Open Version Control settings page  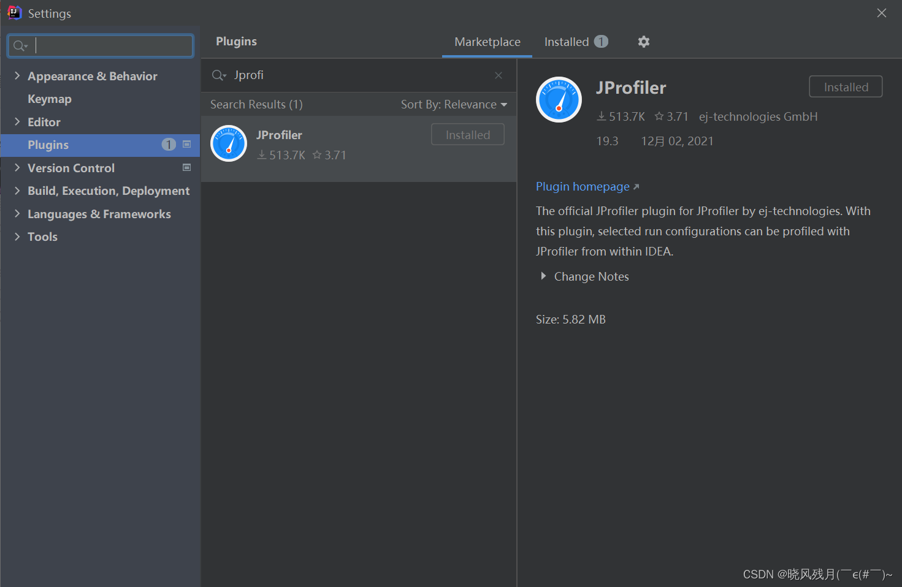(x=71, y=168)
